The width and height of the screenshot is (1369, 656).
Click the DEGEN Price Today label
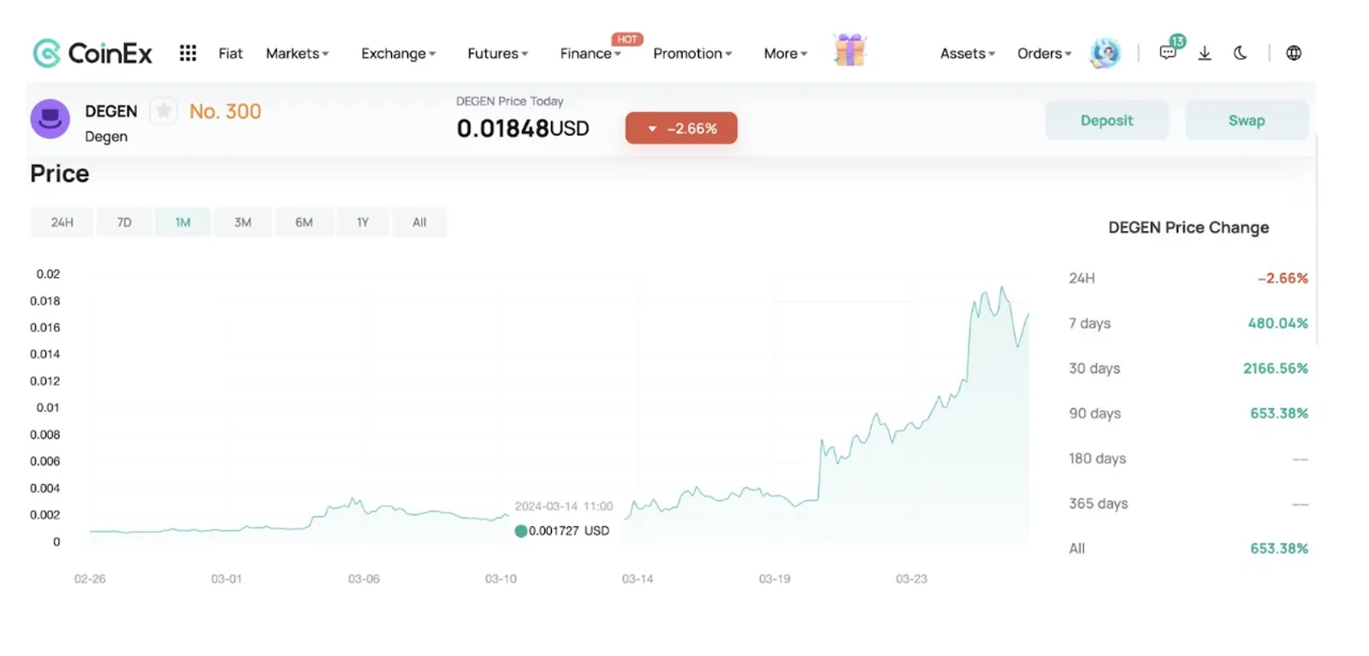tap(510, 101)
